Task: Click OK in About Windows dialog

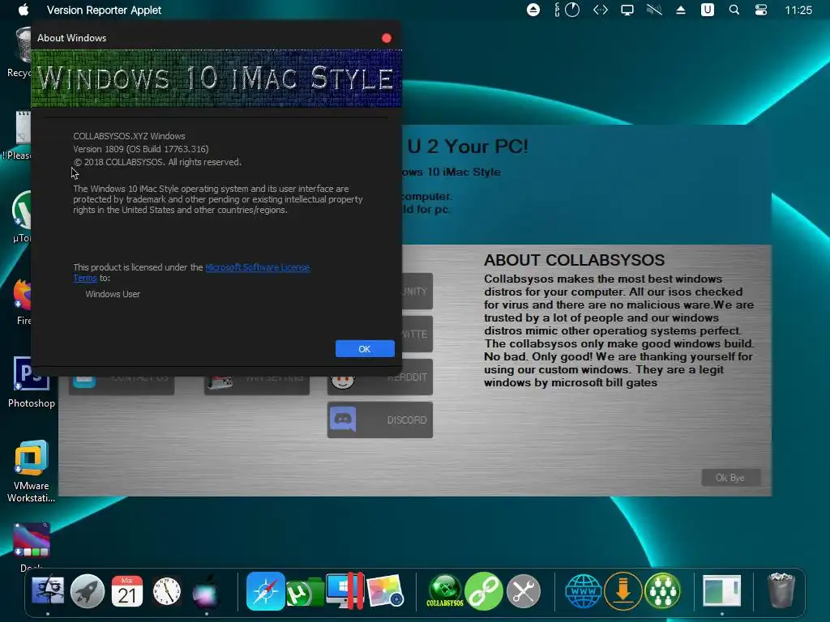Action: click(365, 348)
